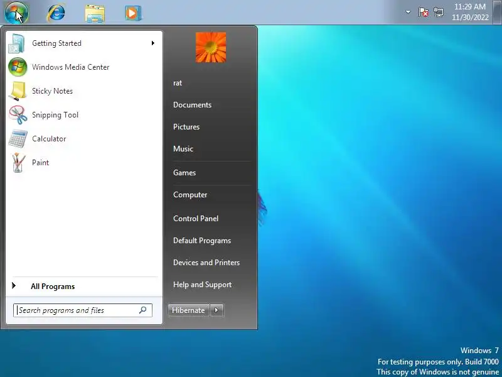
Task: Click the orange flower user picture
Action: click(211, 47)
